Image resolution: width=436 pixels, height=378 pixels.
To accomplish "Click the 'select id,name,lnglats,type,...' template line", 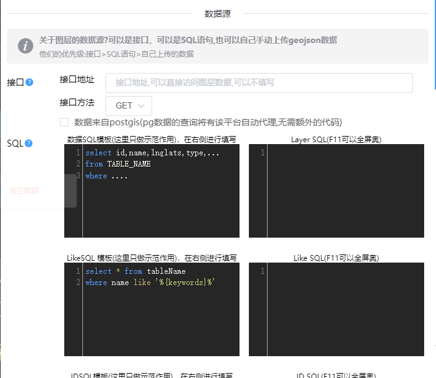I will (152, 153).
